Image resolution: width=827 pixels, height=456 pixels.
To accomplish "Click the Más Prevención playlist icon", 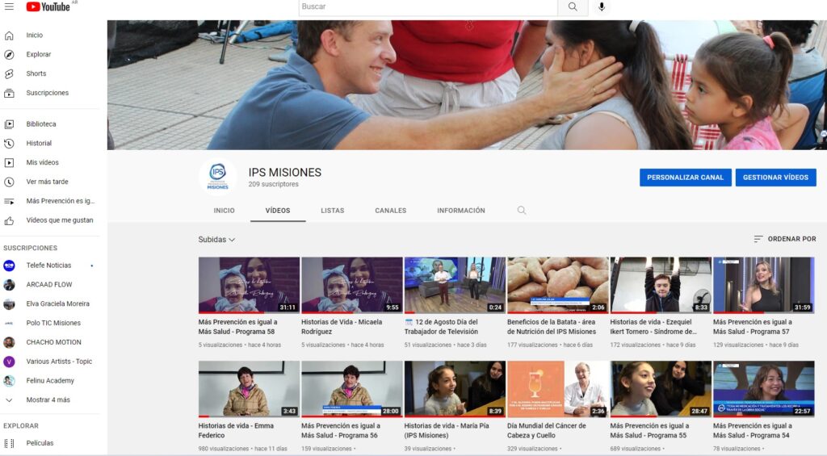I will (9, 202).
